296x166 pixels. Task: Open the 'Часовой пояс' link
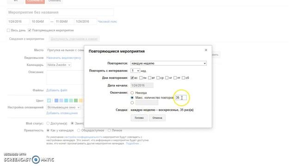tap(107, 22)
